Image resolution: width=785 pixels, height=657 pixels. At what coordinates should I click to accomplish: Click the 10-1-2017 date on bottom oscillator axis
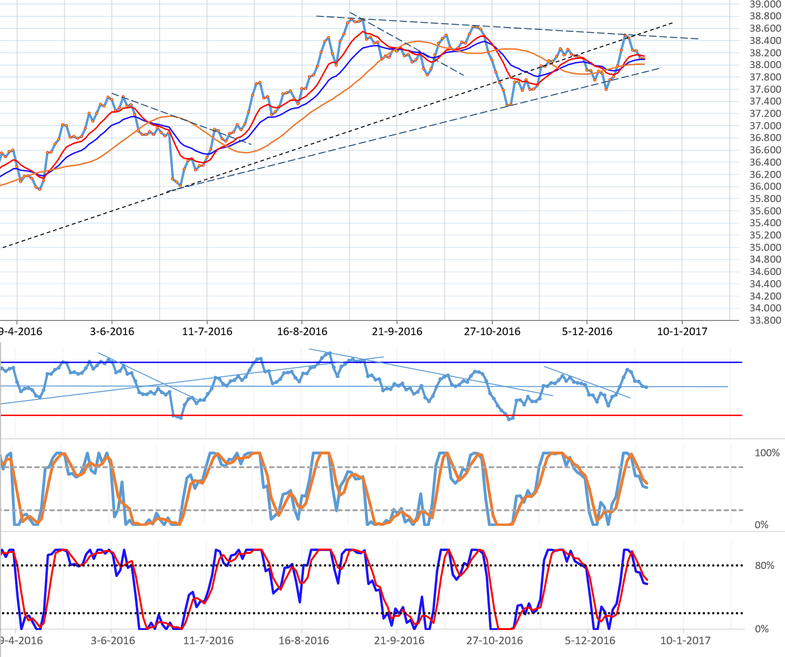686,641
